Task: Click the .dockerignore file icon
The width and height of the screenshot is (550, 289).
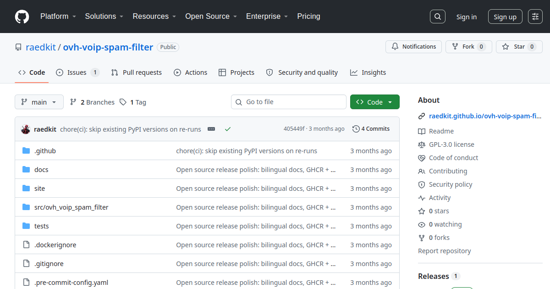Action: click(x=26, y=245)
